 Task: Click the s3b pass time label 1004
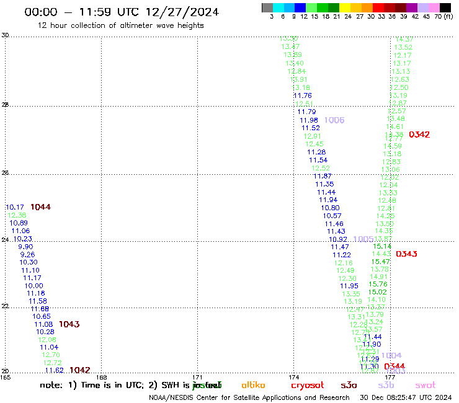391,356
